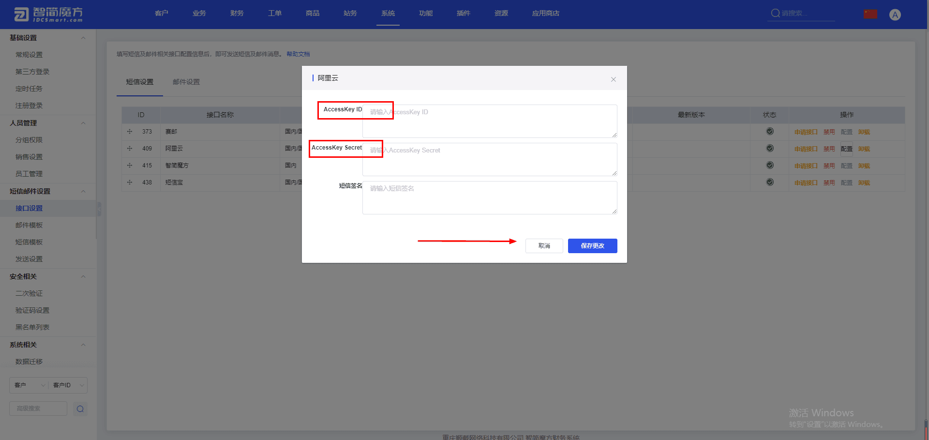The width and height of the screenshot is (929, 440).
Task: Click the advanced search magnifier button in the sidebar
Action: [x=80, y=409]
